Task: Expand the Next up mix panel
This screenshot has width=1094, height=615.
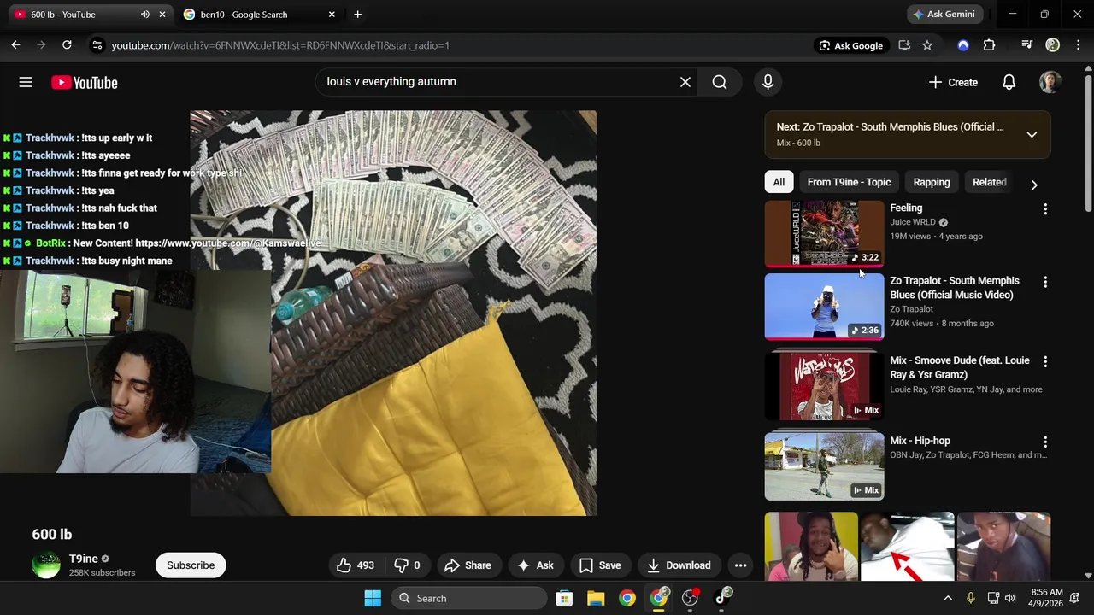Action: point(1032,135)
